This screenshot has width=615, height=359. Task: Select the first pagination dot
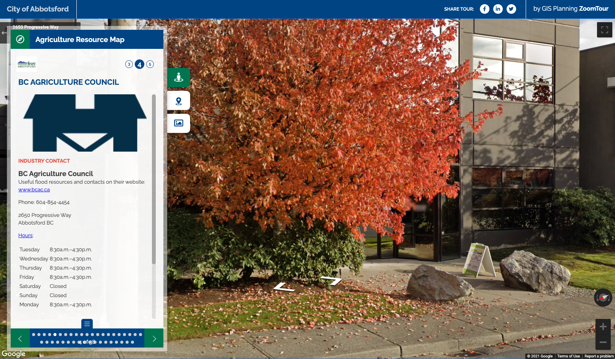click(34, 335)
